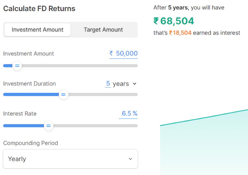Screen dimensions: 248x175
Task: Click the orange 18,504 interest figure
Action: [x=182, y=33]
